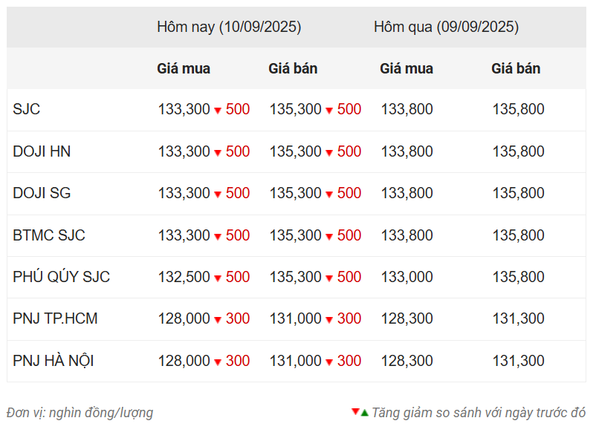The width and height of the screenshot is (596, 438).
Task: Select the Hôm qua (09/09/2025) header
Action: point(446,27)
